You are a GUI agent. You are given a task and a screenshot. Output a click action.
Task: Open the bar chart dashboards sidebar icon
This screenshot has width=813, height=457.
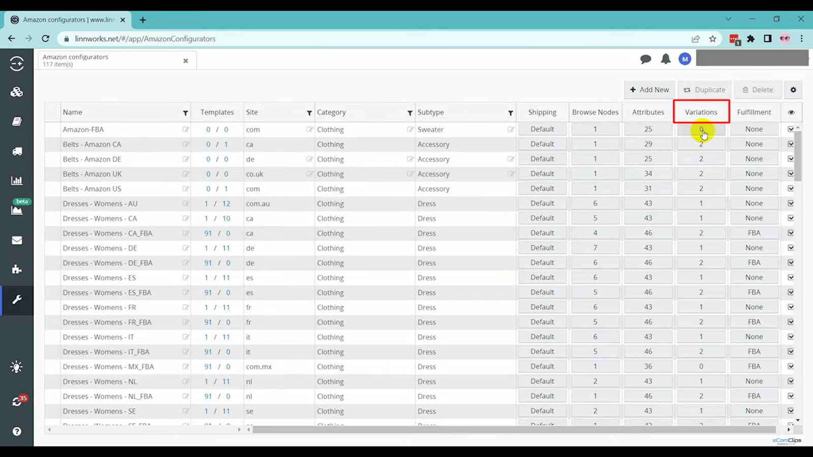(17, 180)
